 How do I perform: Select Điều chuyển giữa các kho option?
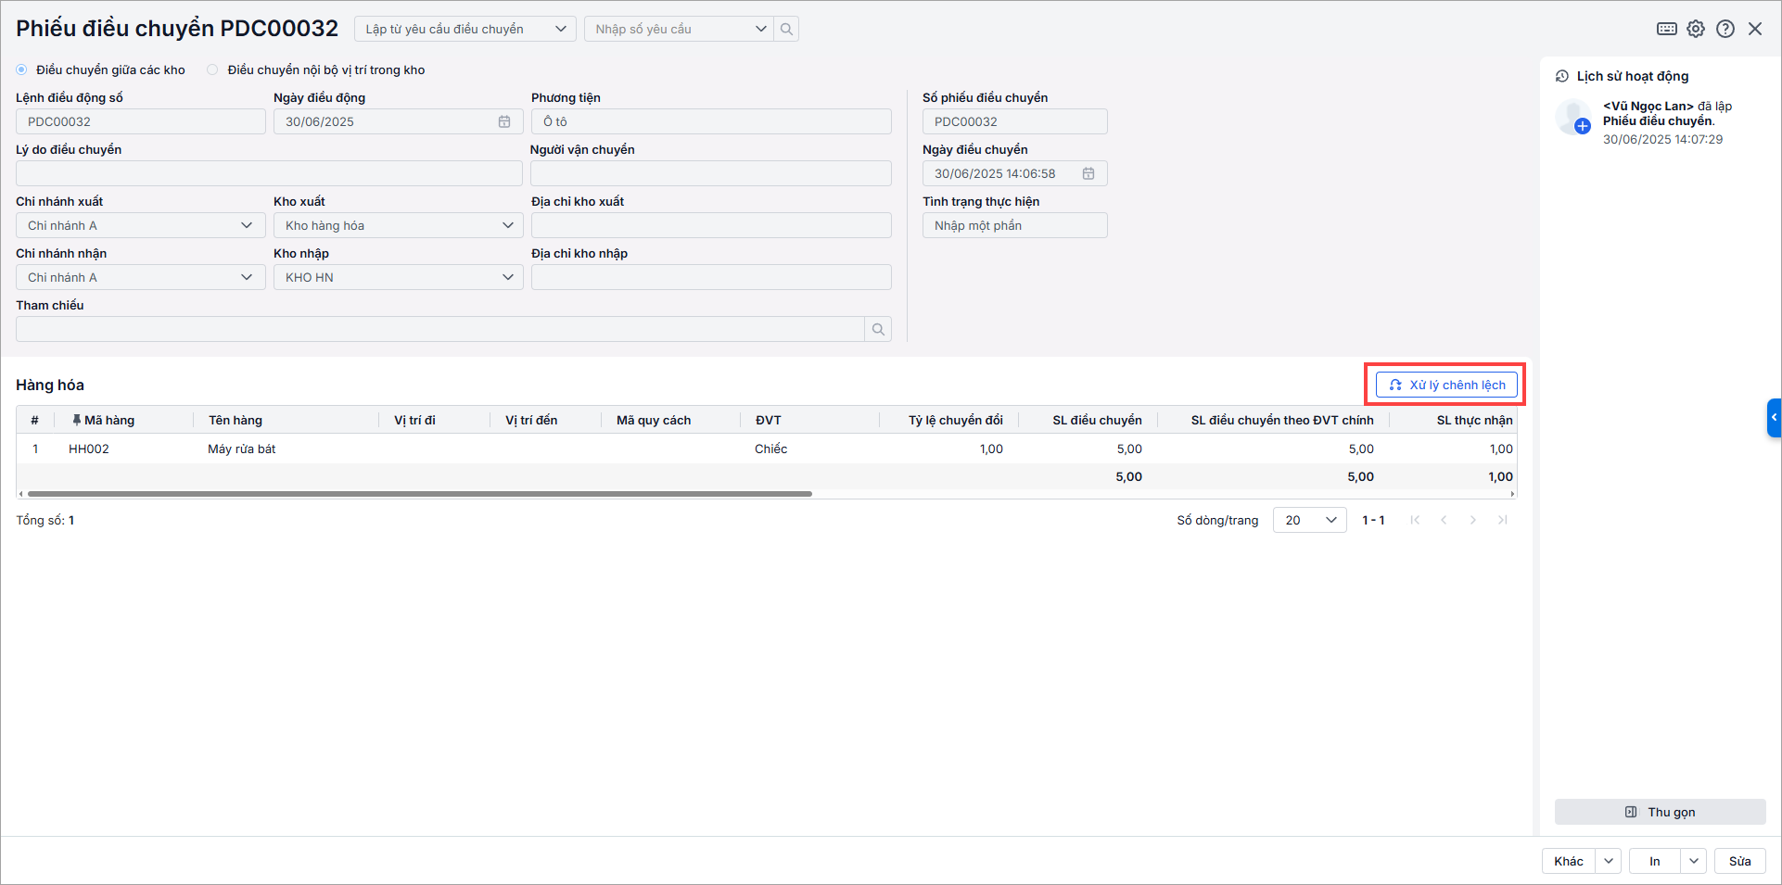point(22,70)
